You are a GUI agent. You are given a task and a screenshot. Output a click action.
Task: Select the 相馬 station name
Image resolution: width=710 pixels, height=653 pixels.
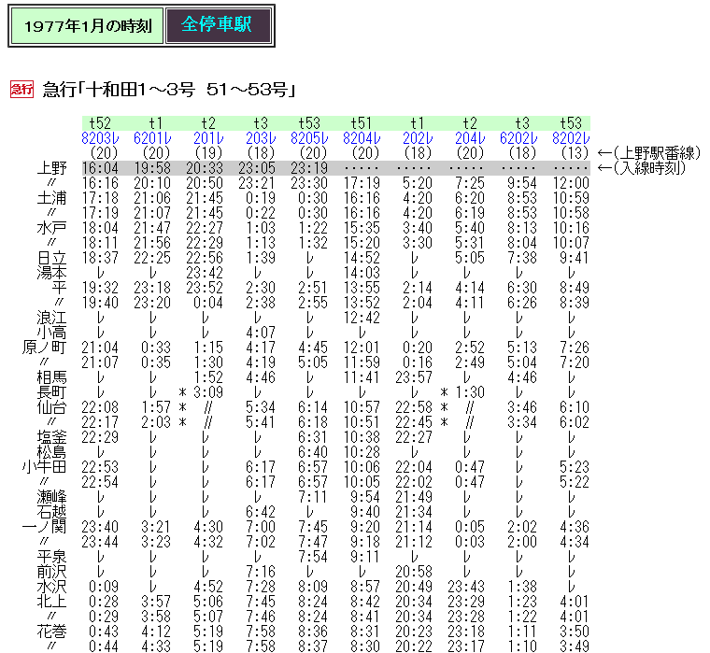[x=52, y=377]
